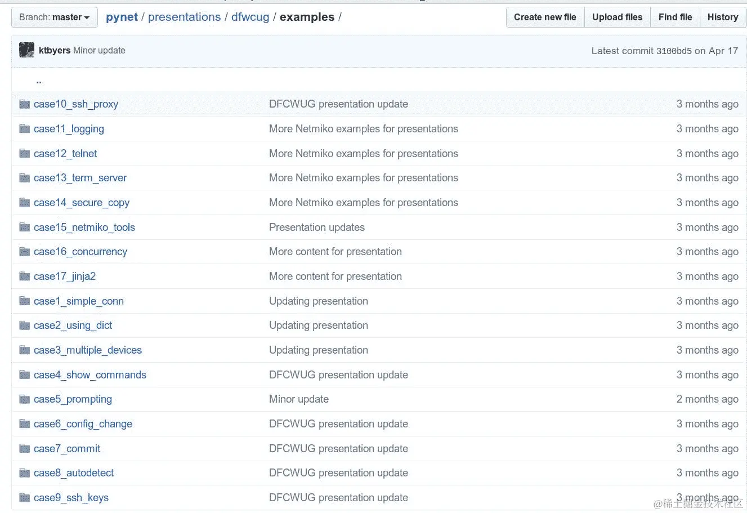Image resolution: width=747 pixels, height=513 pixels.
Task: Click folder icon beside case11_logging
Action: point(24,128)
